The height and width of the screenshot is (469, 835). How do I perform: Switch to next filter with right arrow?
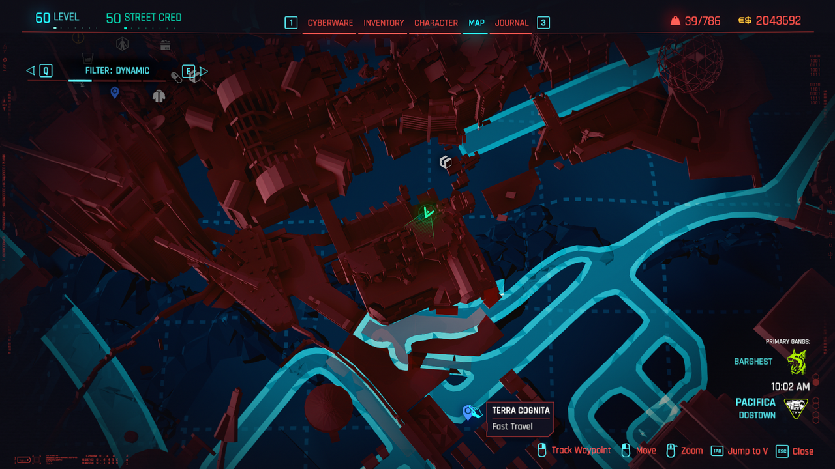click(x=204, y=71)
